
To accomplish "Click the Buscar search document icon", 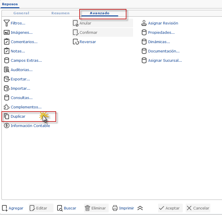I will pos(60,208).
